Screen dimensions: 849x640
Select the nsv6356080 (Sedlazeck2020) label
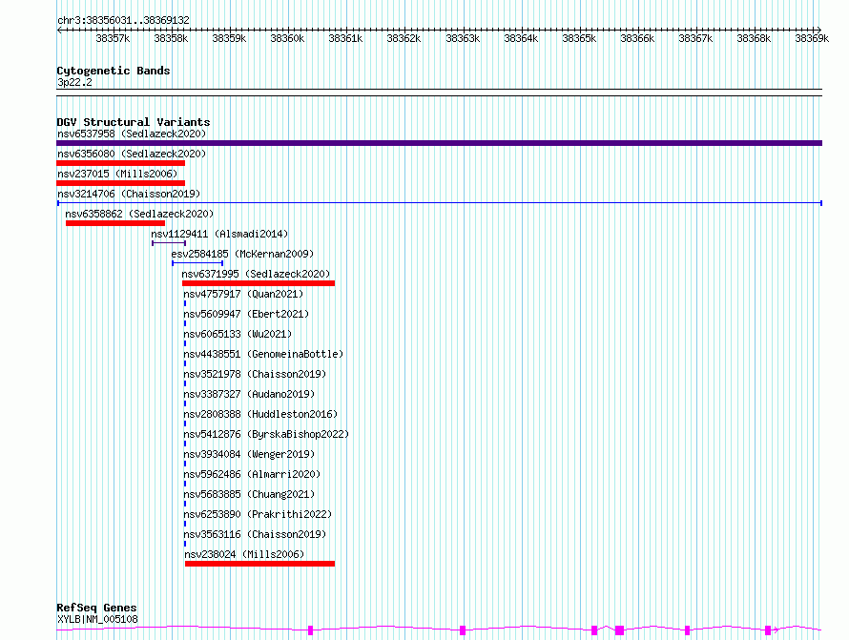point(132,154)
